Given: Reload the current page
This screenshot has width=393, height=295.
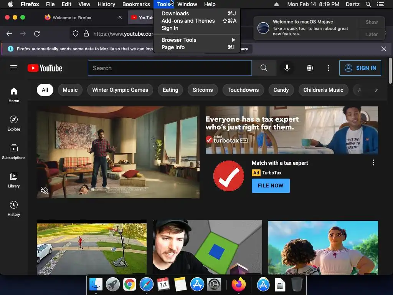Looking at the screenshot, I should pos(37,34).
